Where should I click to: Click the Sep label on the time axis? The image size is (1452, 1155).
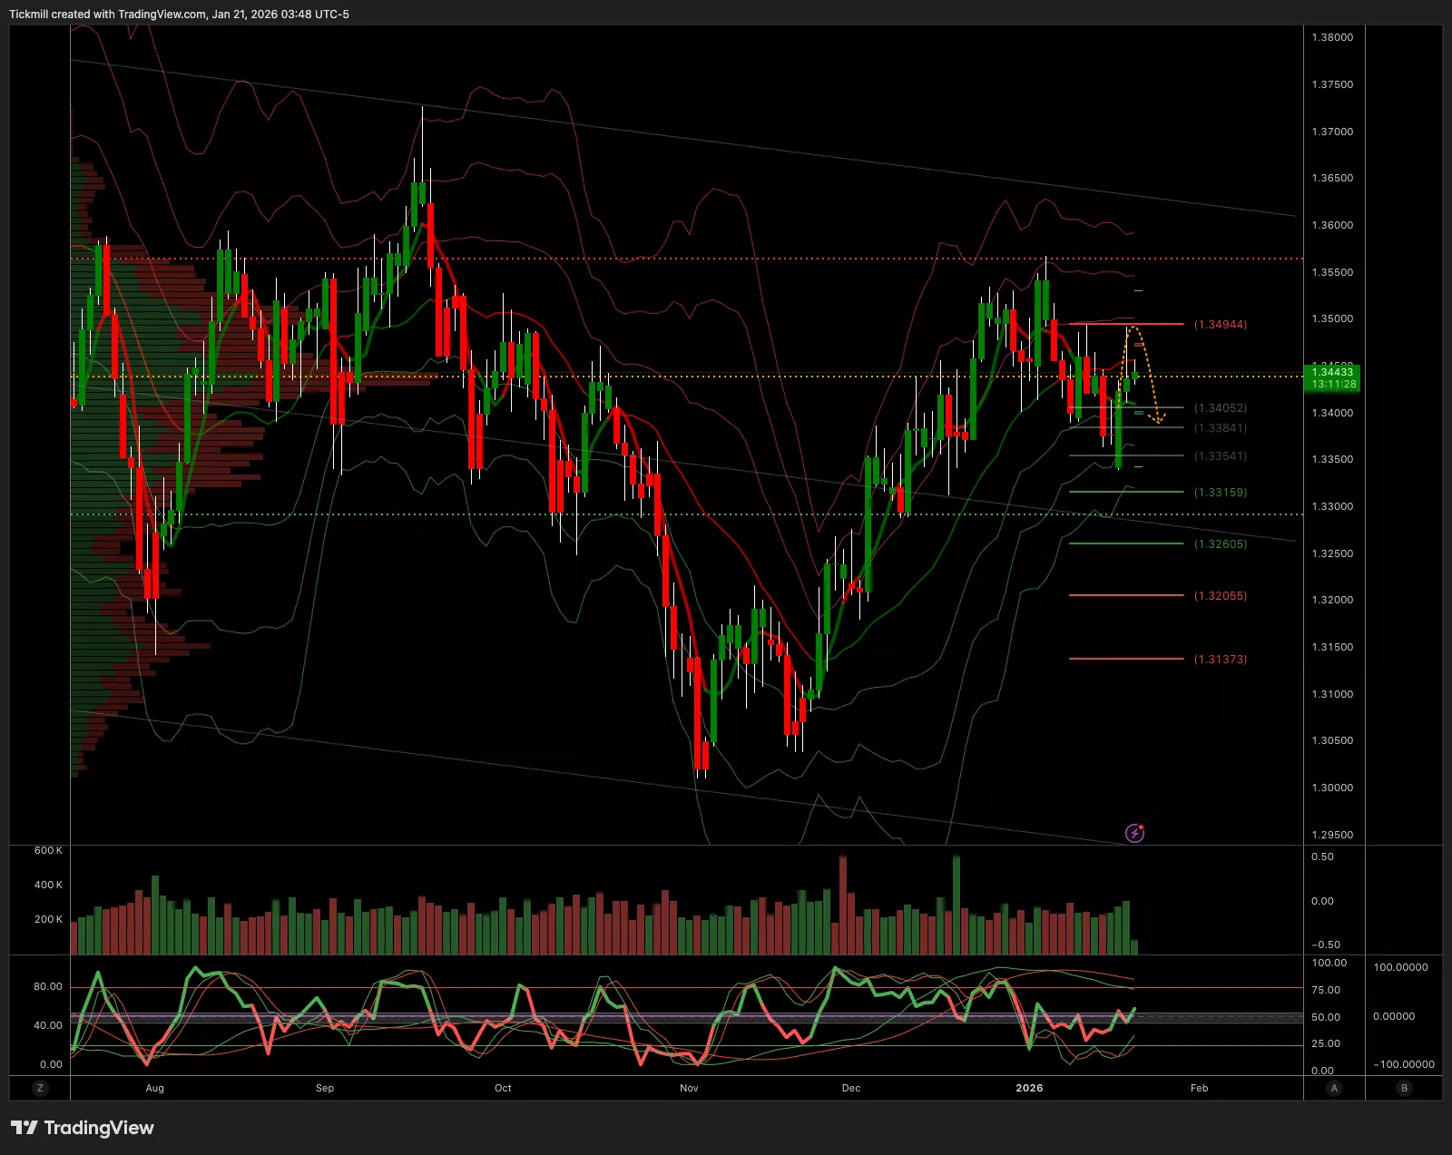325,1088
